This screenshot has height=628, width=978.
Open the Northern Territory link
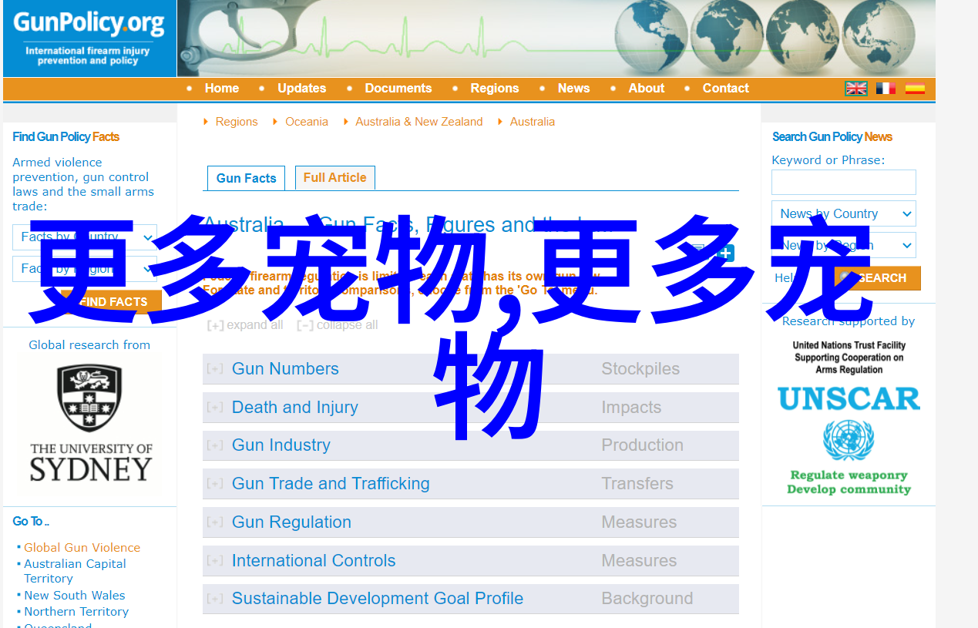76,612
